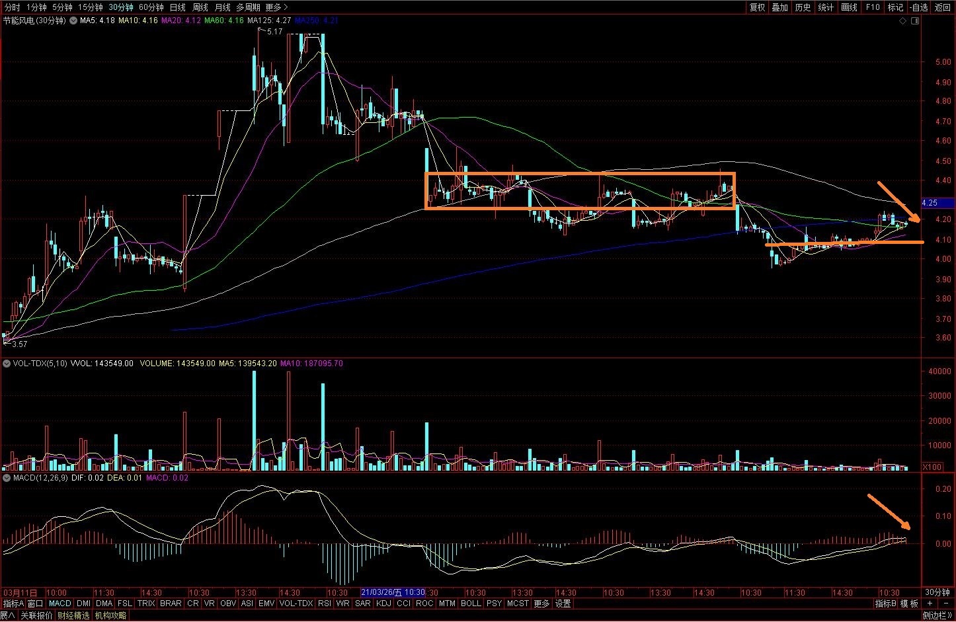Select the DMI indicator tab
The image size is (956, 622).
83,603
